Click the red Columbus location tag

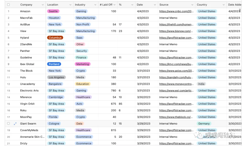[x=55, y=38]
